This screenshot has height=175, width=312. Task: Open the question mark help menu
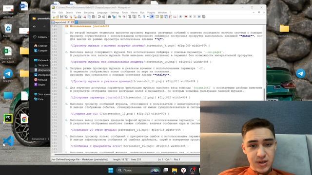[x=170, y=13]
